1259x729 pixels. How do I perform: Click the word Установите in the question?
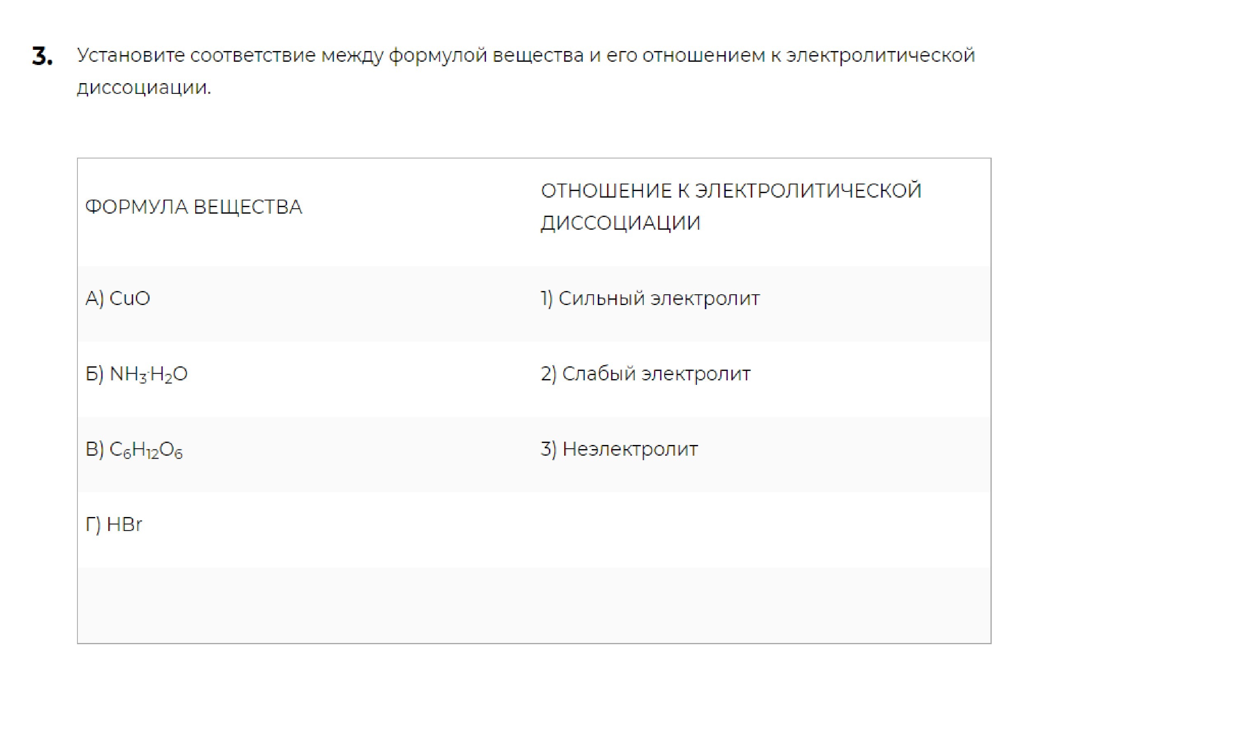click(x=131, y=55)
